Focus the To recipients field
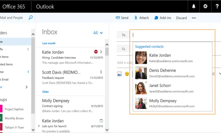This screenshot has width=221, height=133. 173,35
